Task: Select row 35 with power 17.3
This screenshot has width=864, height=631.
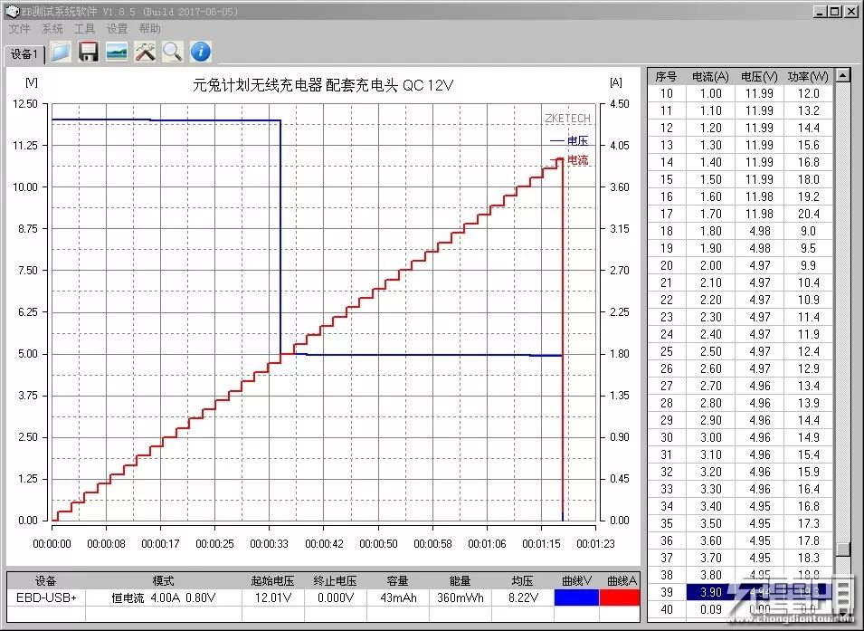Action: 741,523
